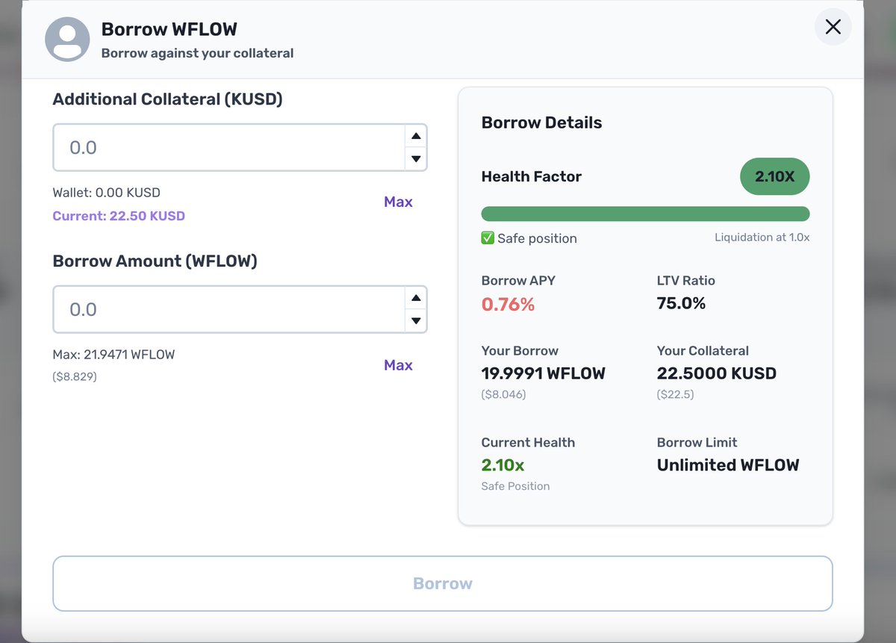Click the borrow amount up stepper arrow

(416, 298)
